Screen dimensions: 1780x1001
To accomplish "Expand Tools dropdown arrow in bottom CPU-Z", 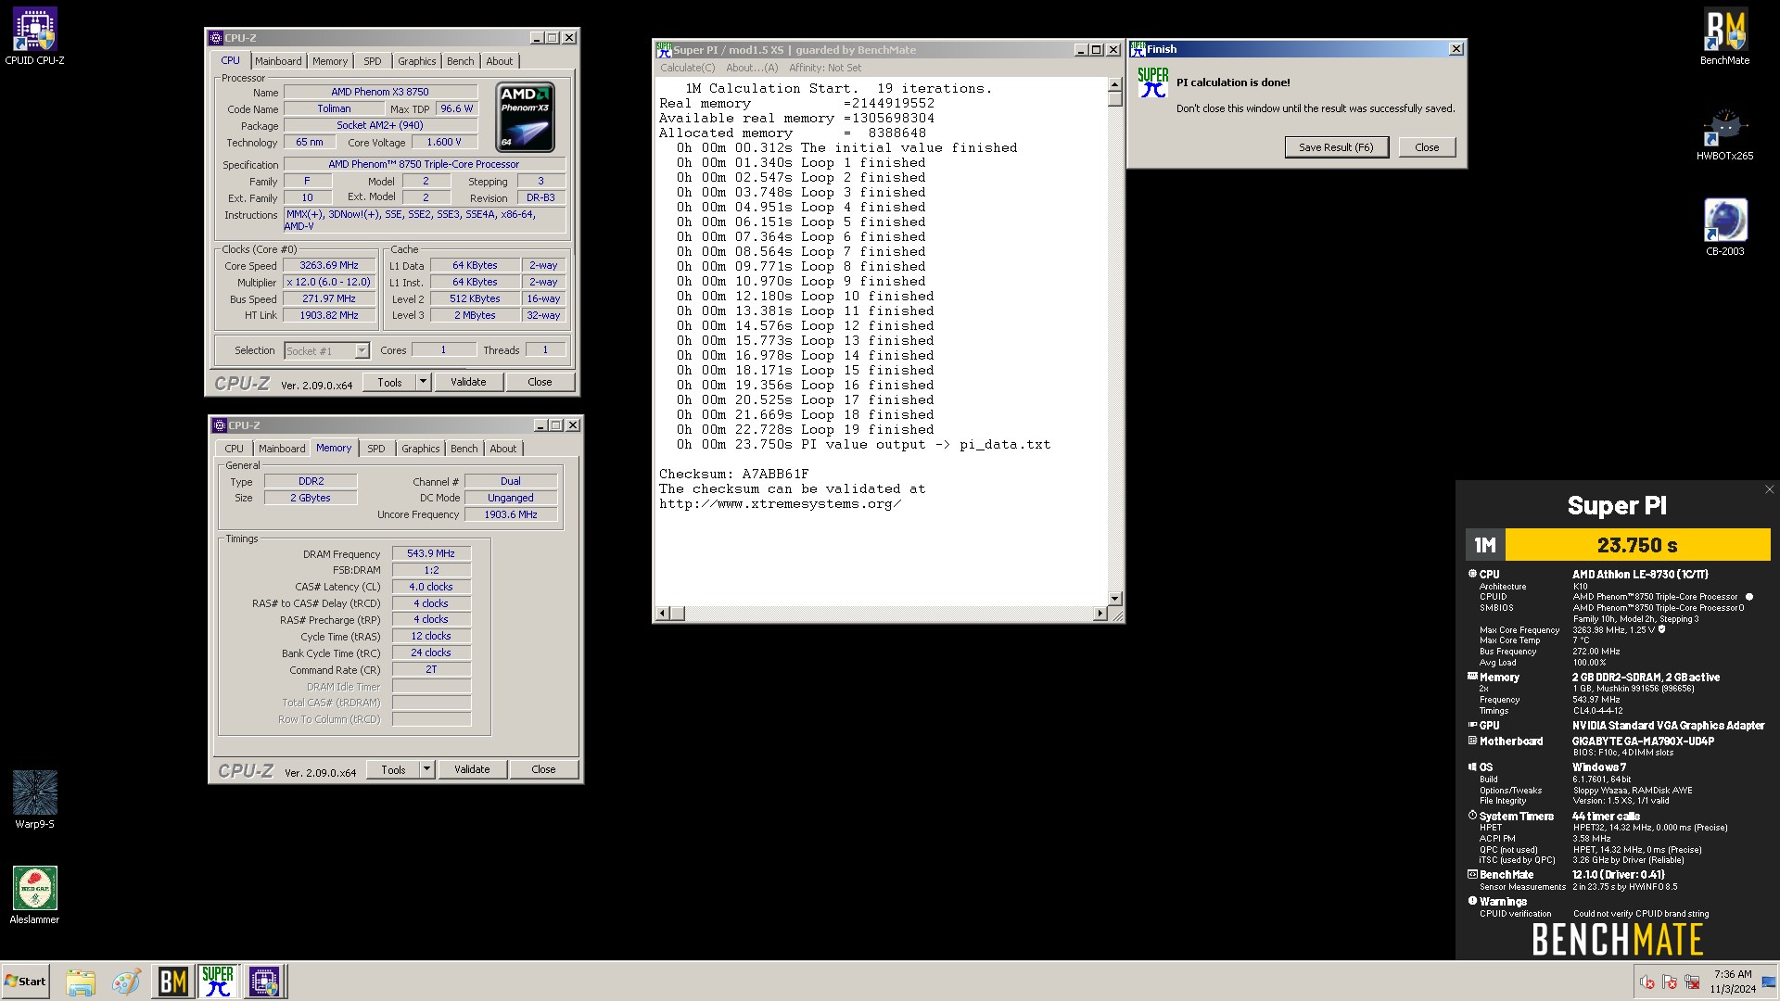I will [426, 769].
